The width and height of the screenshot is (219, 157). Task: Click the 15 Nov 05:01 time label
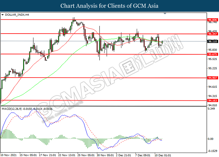28,155
